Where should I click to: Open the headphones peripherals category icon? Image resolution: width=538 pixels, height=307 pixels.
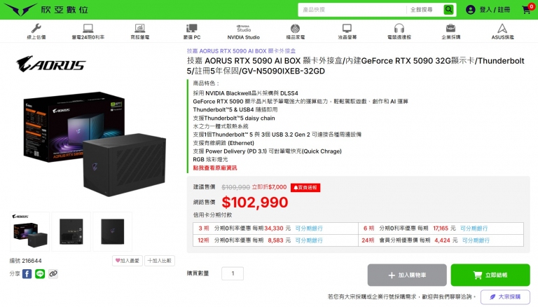[399, 28]
